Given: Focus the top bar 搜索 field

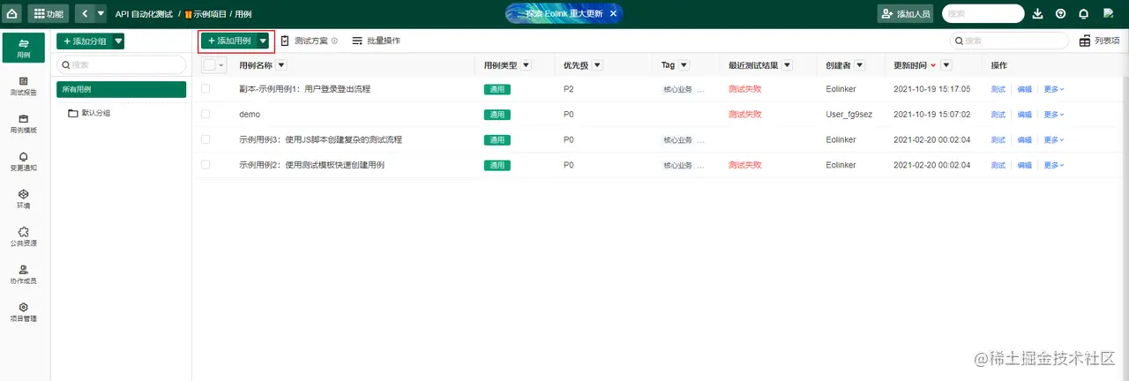Looking at the screenshot, I should click(x=983, y=14).
